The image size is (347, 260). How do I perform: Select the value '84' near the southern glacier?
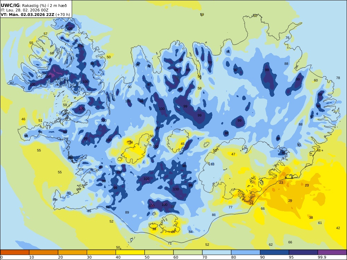[x=191, y=232]
